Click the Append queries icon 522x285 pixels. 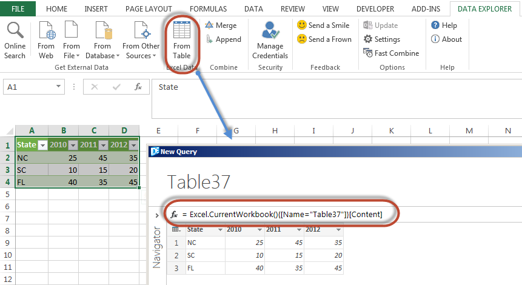tap(209, 39)
